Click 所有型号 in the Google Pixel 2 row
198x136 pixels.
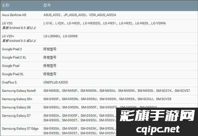tap(50, 49)
